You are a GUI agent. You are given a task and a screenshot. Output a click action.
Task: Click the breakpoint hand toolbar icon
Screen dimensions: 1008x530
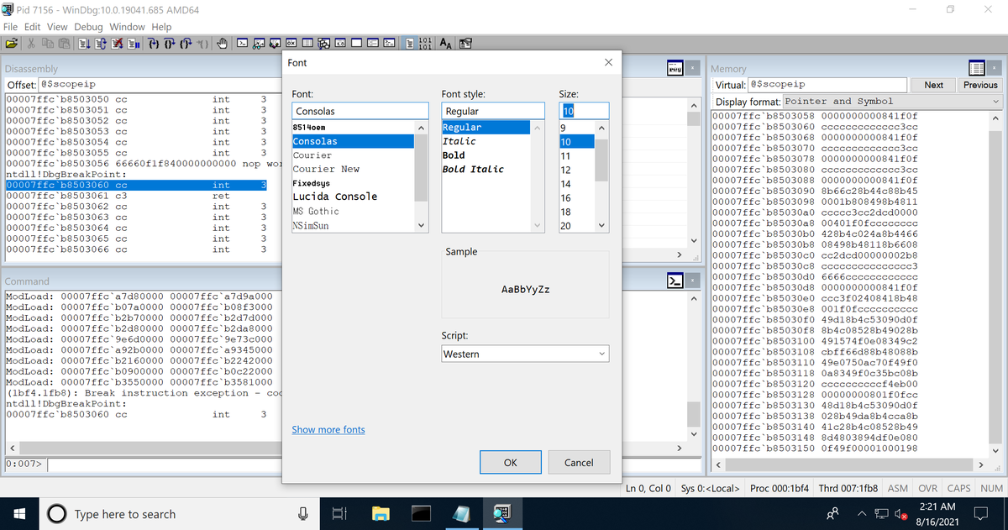221,43
